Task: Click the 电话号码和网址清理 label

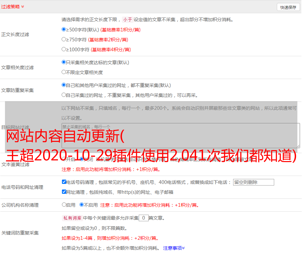Action: [x=22, y=187]
